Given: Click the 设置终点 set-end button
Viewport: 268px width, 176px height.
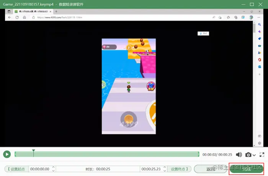Looking at the screenshot, I should click(x=179, y=169).
